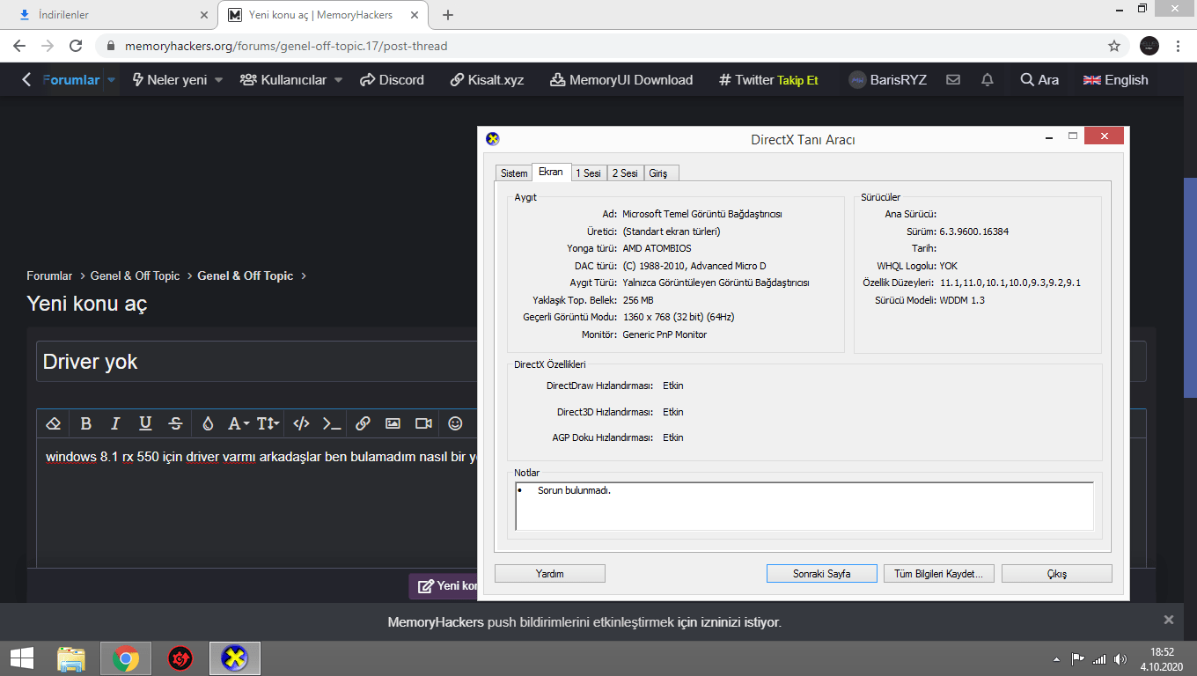Open the Kisalt.xyz link
Screen dimensions: 1197x676
point(487,80)
